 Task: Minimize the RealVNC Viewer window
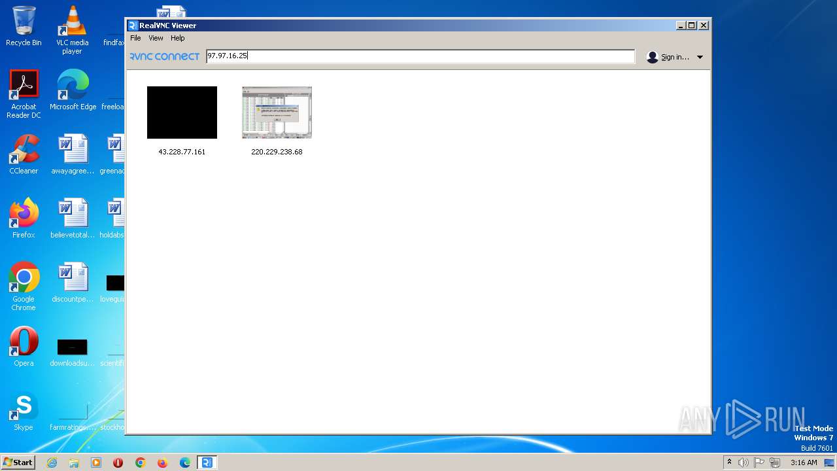click(681, 26)
